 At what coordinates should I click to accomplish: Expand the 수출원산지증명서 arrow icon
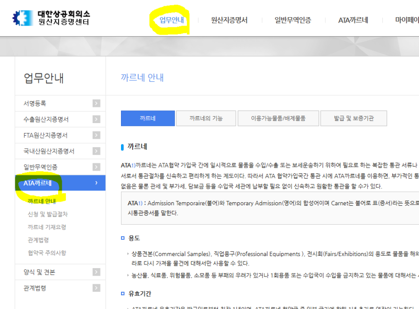[96, 119]
